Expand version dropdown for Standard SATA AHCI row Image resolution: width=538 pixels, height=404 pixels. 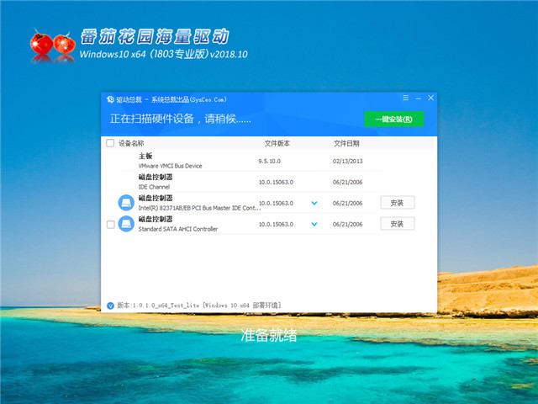pos(314,225)
